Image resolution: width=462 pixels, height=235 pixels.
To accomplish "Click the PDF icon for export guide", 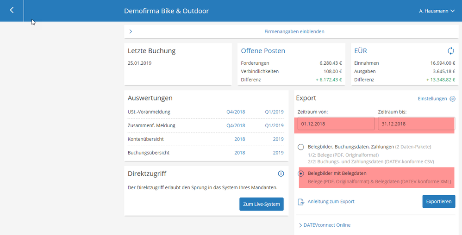I will click(x=301, y=202).
